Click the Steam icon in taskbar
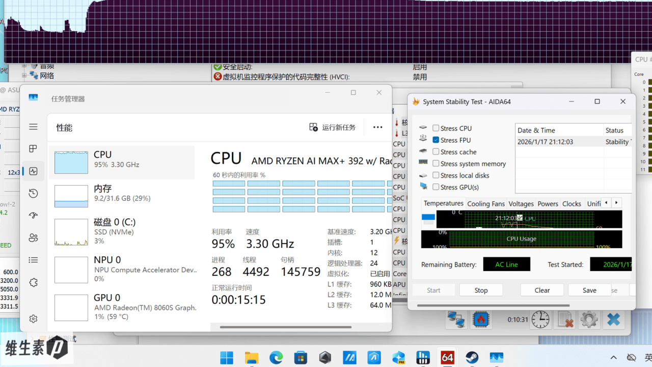 click(x=472, y=357)
